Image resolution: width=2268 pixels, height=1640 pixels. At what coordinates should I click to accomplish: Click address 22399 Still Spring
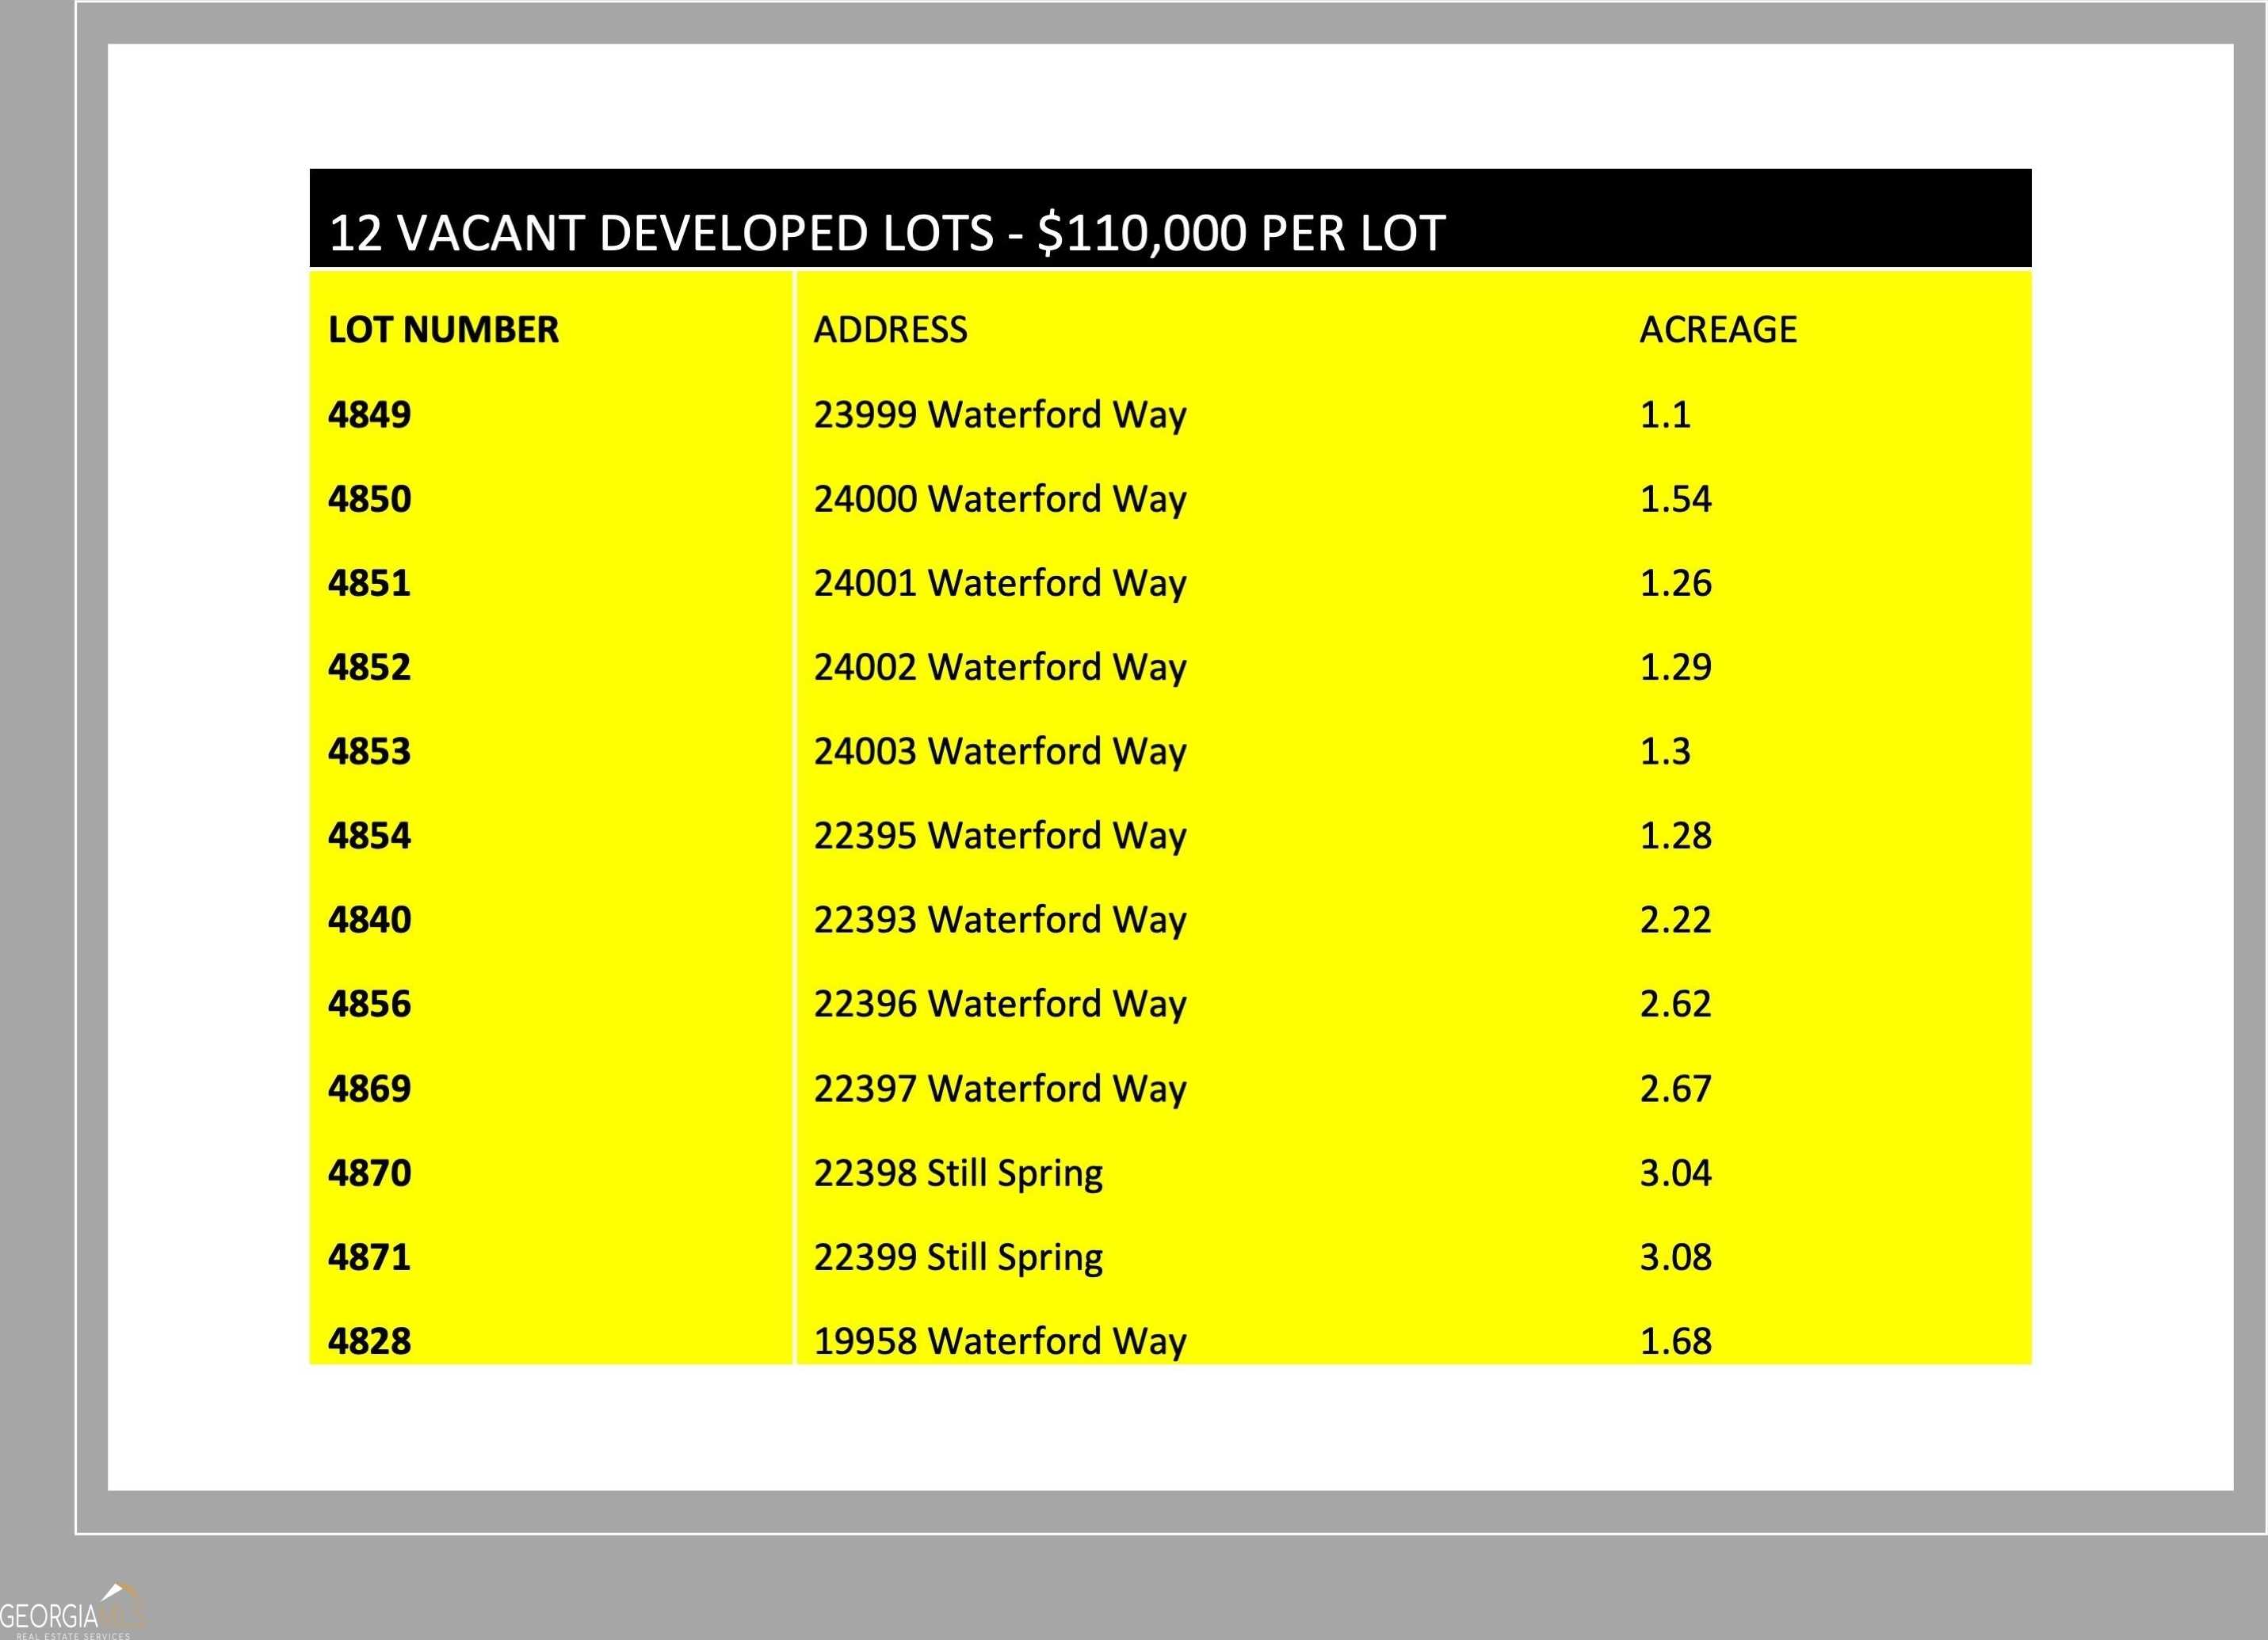(x=958, y=1258)
